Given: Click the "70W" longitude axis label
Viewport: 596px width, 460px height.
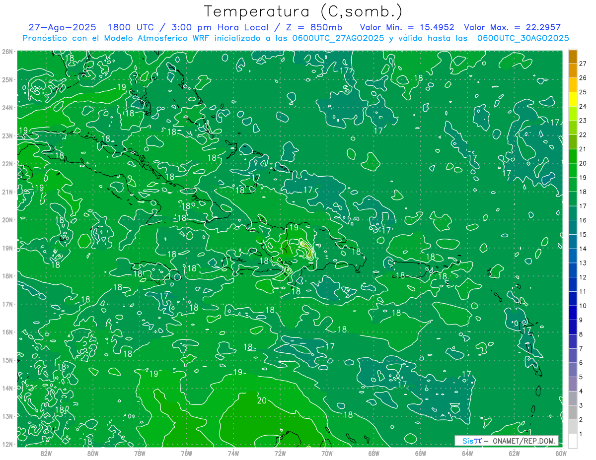Looking at the screenshot, I should point(327,453).
